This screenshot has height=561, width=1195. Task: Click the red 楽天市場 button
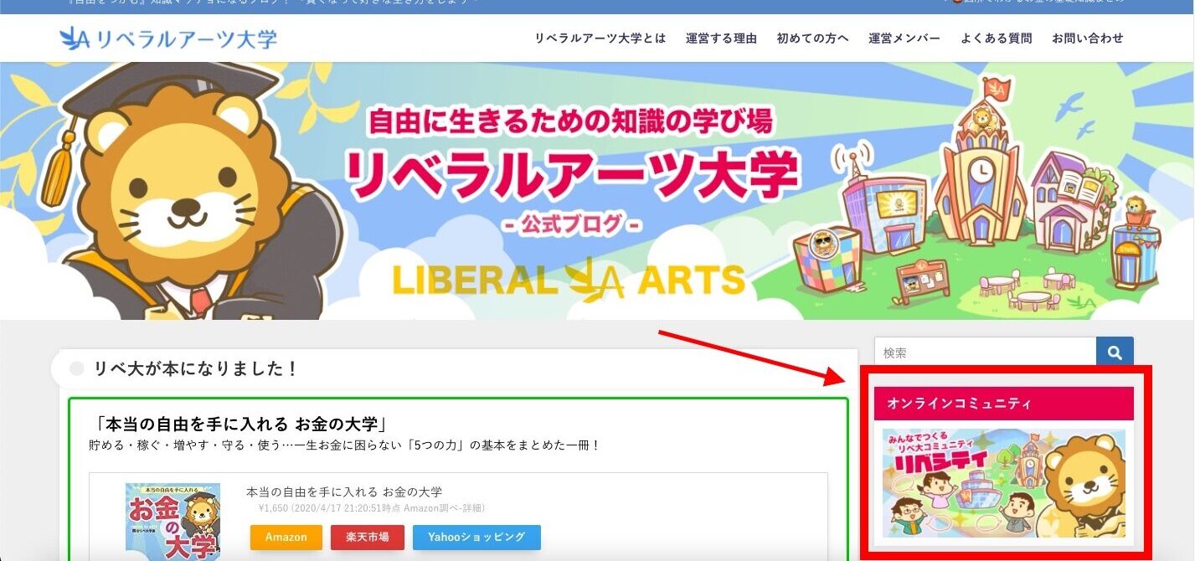coord(368,538)
